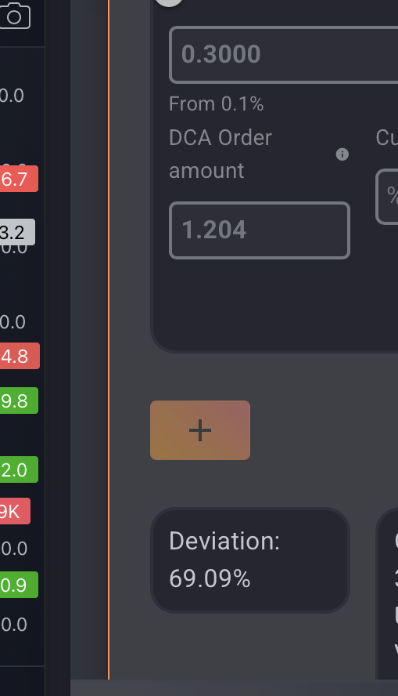The height and width of the screenshot is (696, 398).
Task: Click the DCA Order amount label
Action: coord(221,154)
